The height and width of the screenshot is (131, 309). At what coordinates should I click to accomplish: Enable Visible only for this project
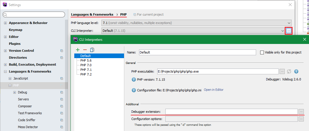coord(262,52)
